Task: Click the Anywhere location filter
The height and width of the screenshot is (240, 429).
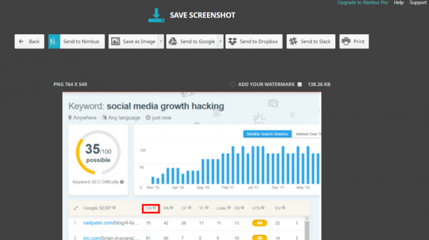Action: coord(83,118)
